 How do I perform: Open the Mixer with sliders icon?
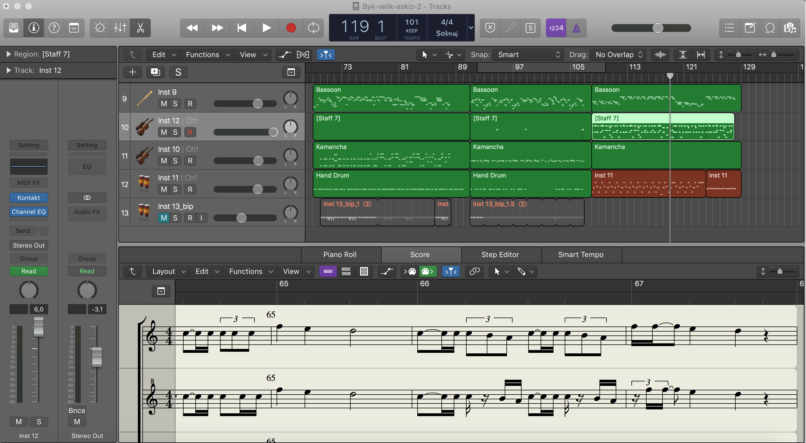pyautogui.click(x=120, y=28)
